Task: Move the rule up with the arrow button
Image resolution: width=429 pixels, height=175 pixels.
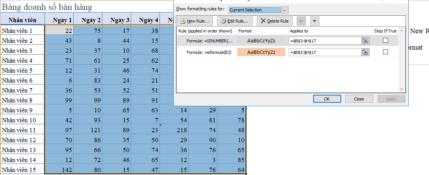Action: (302, 21)
